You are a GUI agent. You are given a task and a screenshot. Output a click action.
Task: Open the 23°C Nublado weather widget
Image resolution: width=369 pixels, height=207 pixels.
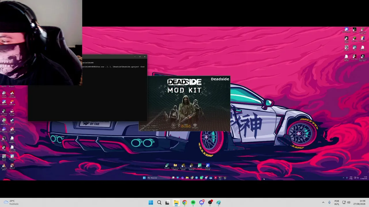tap(11, 202)
